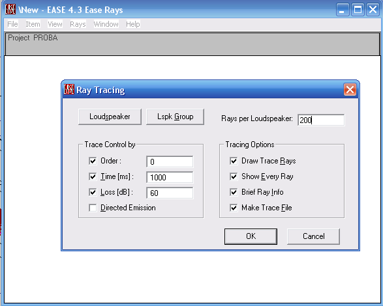Toggle the Time [ms] checkbox

point(93,176)
